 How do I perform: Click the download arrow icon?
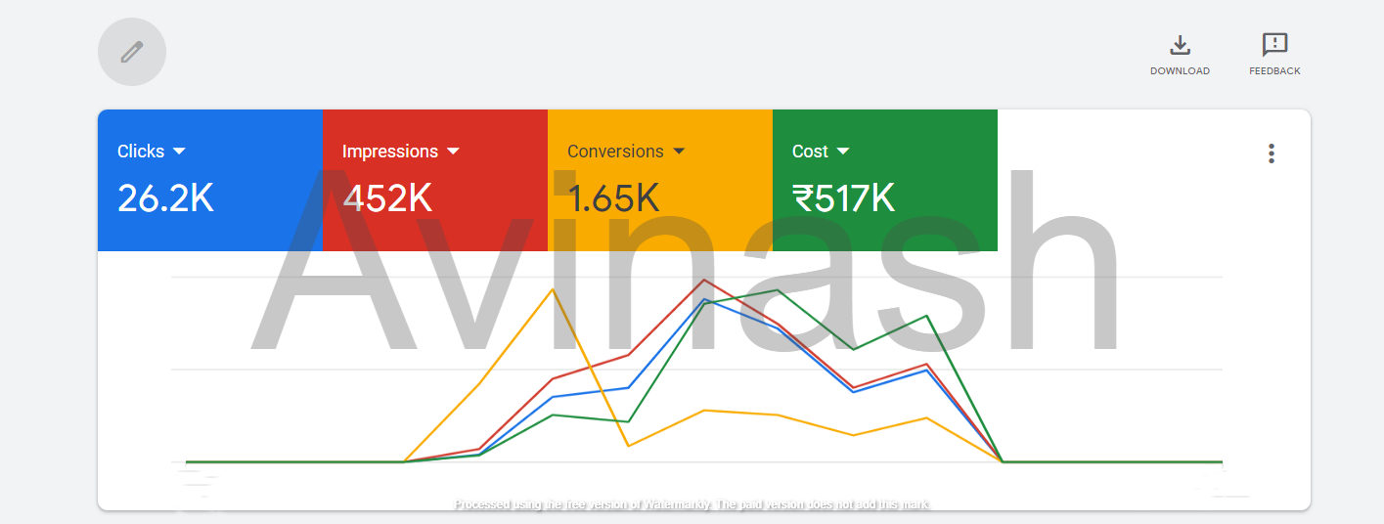pos(1180,45)
